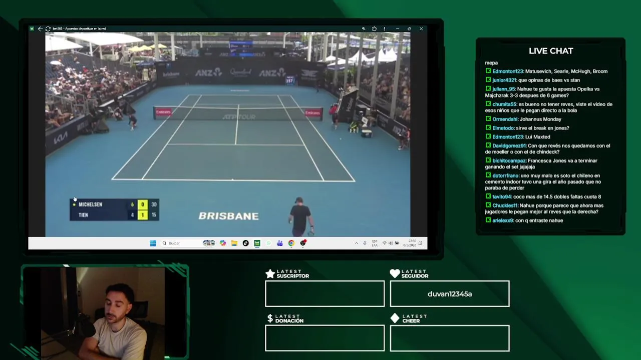641x360 pixels.
Task: Click the MICHELSEN player name on scoreboard
Action: click(90, 204)
